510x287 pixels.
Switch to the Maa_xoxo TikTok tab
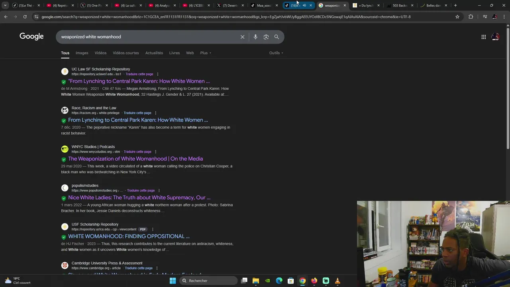pyautogui.click(x=264, y=6)
